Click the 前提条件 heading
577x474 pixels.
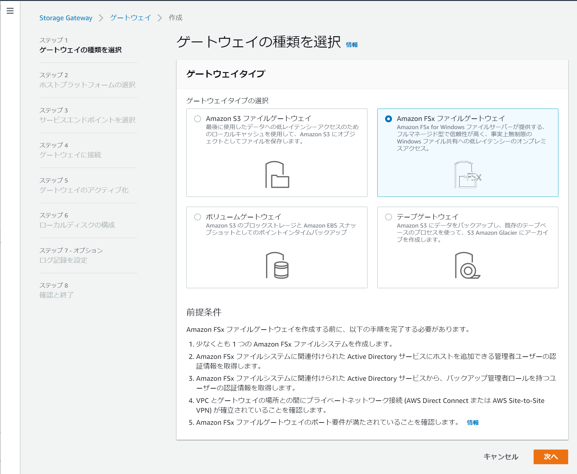pyautogui.click(x=204, y=312)
